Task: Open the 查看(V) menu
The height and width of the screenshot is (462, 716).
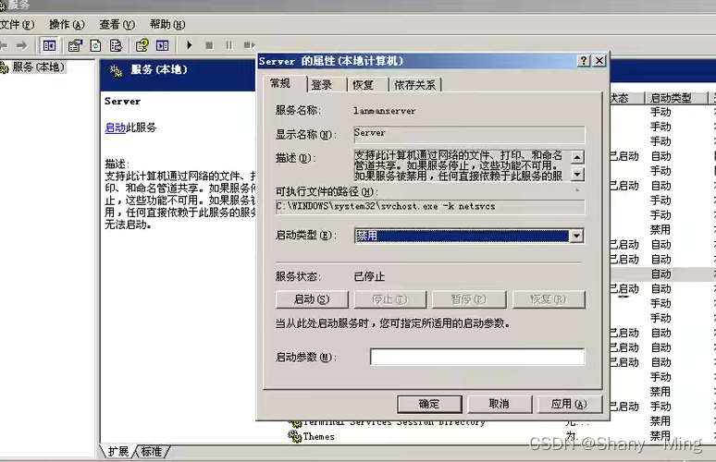Action: coord(117,25)
